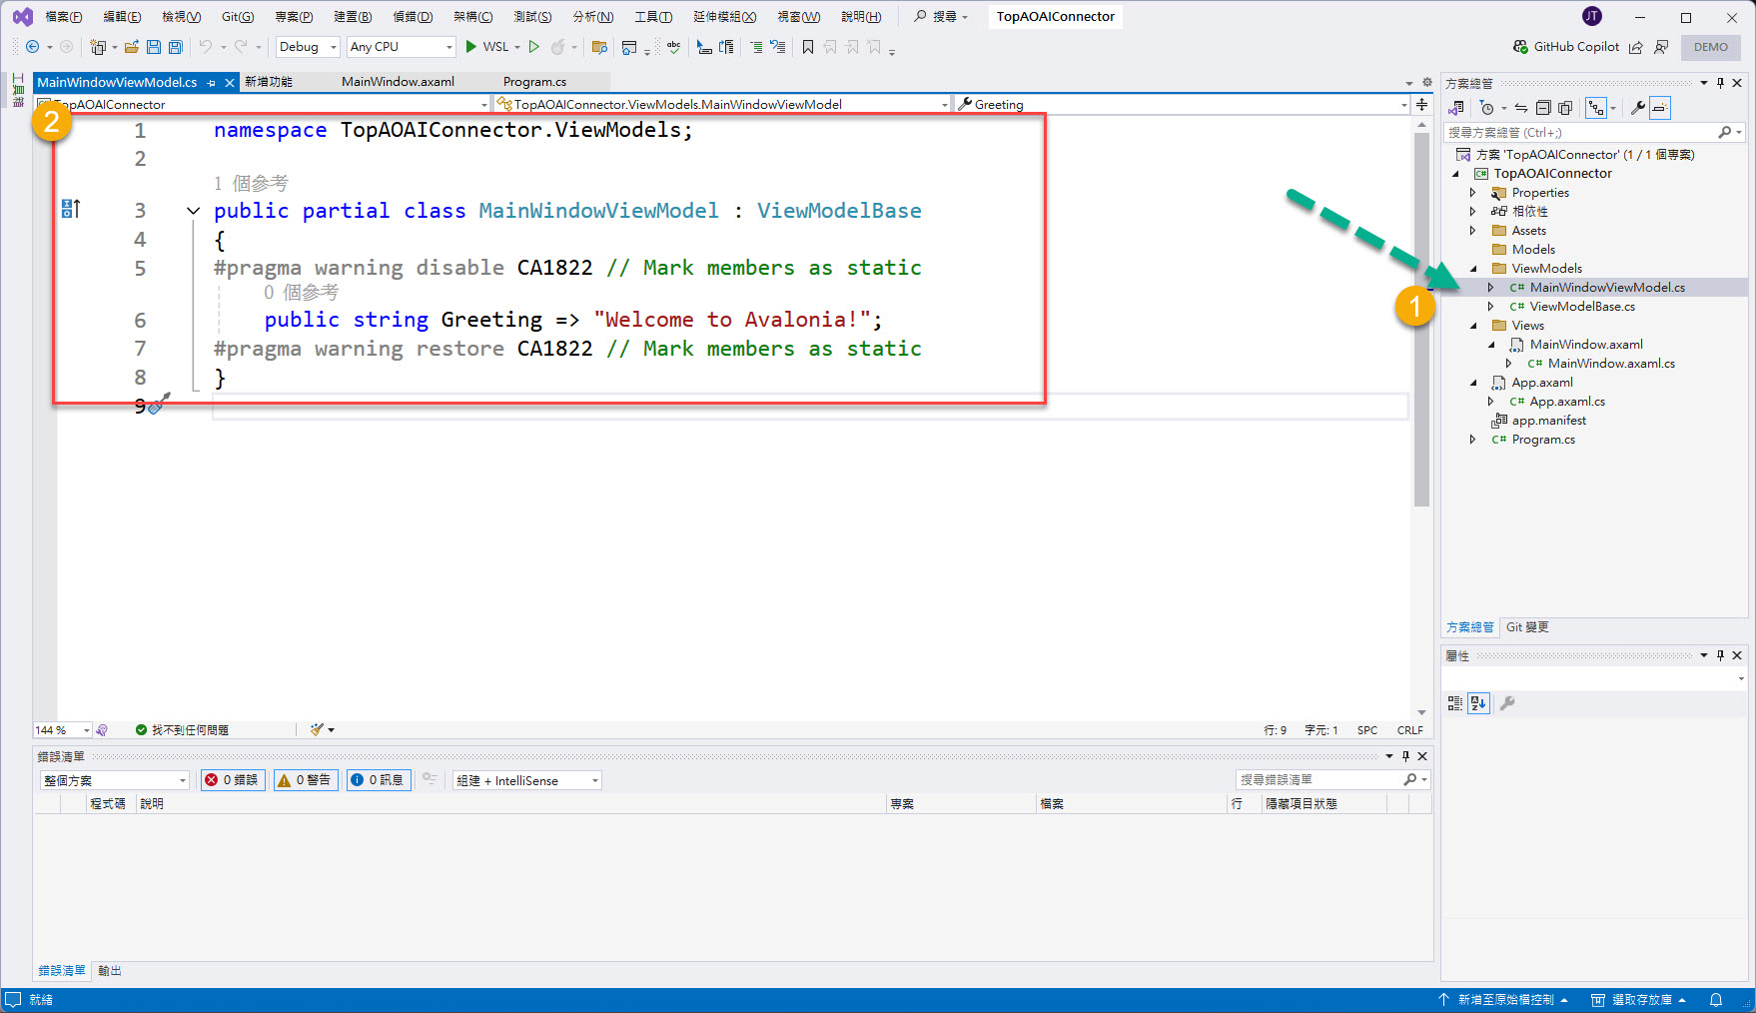Screen dimensions: 1756x1013
Task: Collapse the class code fold chevron at line 3
Action: pyautogui.click(x=193, y=211)
